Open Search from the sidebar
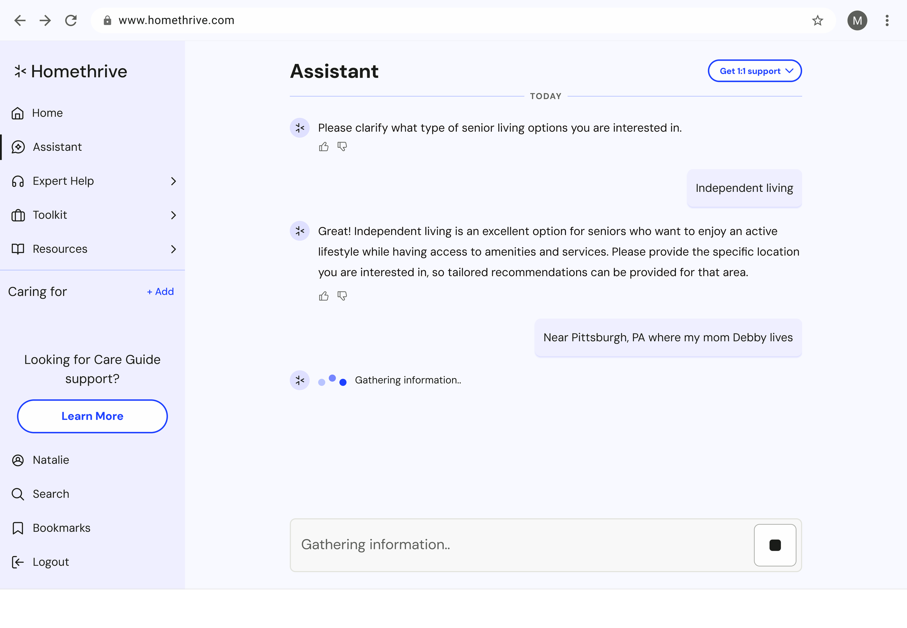This screenshot has width=907, height=628. (50, 494)
